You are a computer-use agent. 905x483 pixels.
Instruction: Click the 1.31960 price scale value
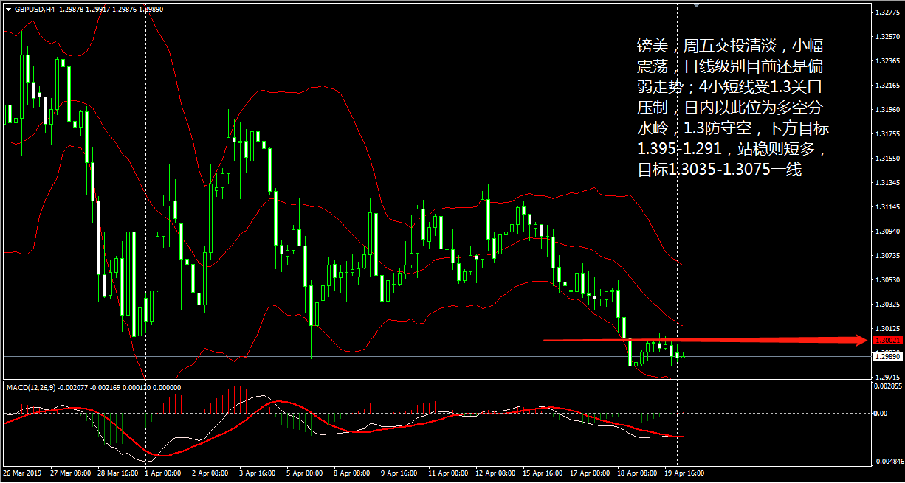point(887,110)
